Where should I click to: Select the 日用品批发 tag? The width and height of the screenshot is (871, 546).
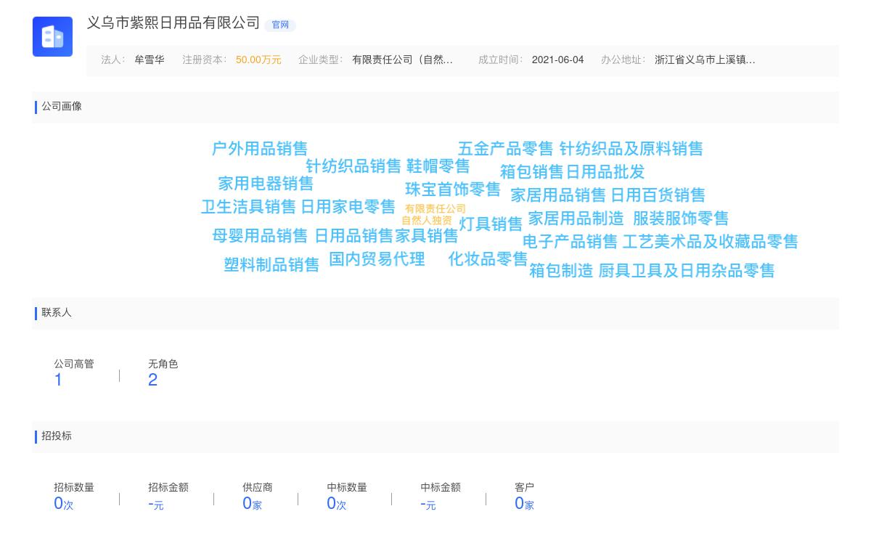(x=605, y=172)
